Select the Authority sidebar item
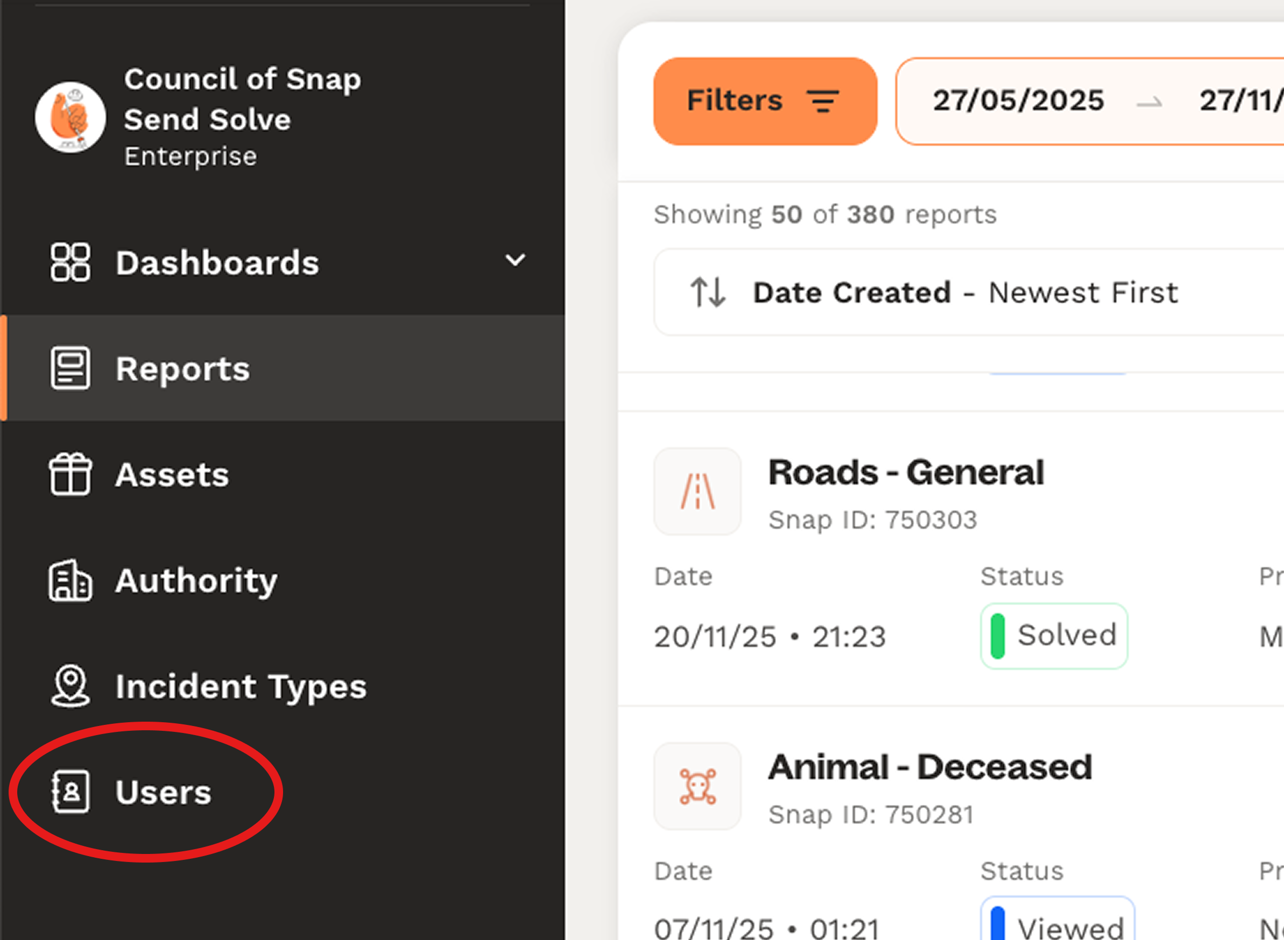Viewport: 1284px width, 940px height. click(196, 580)
